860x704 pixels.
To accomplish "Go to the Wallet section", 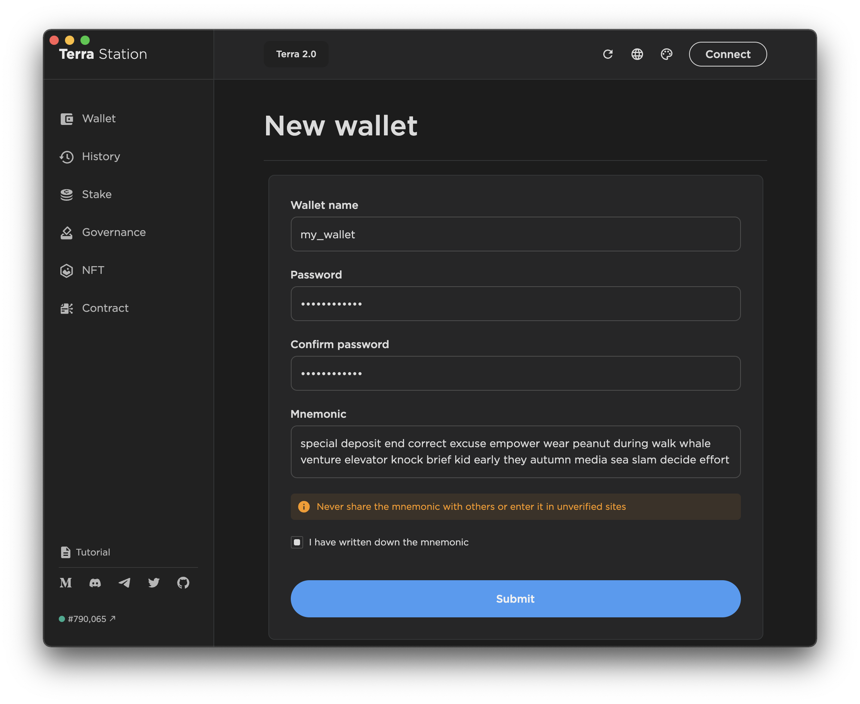I will (99, 118).
